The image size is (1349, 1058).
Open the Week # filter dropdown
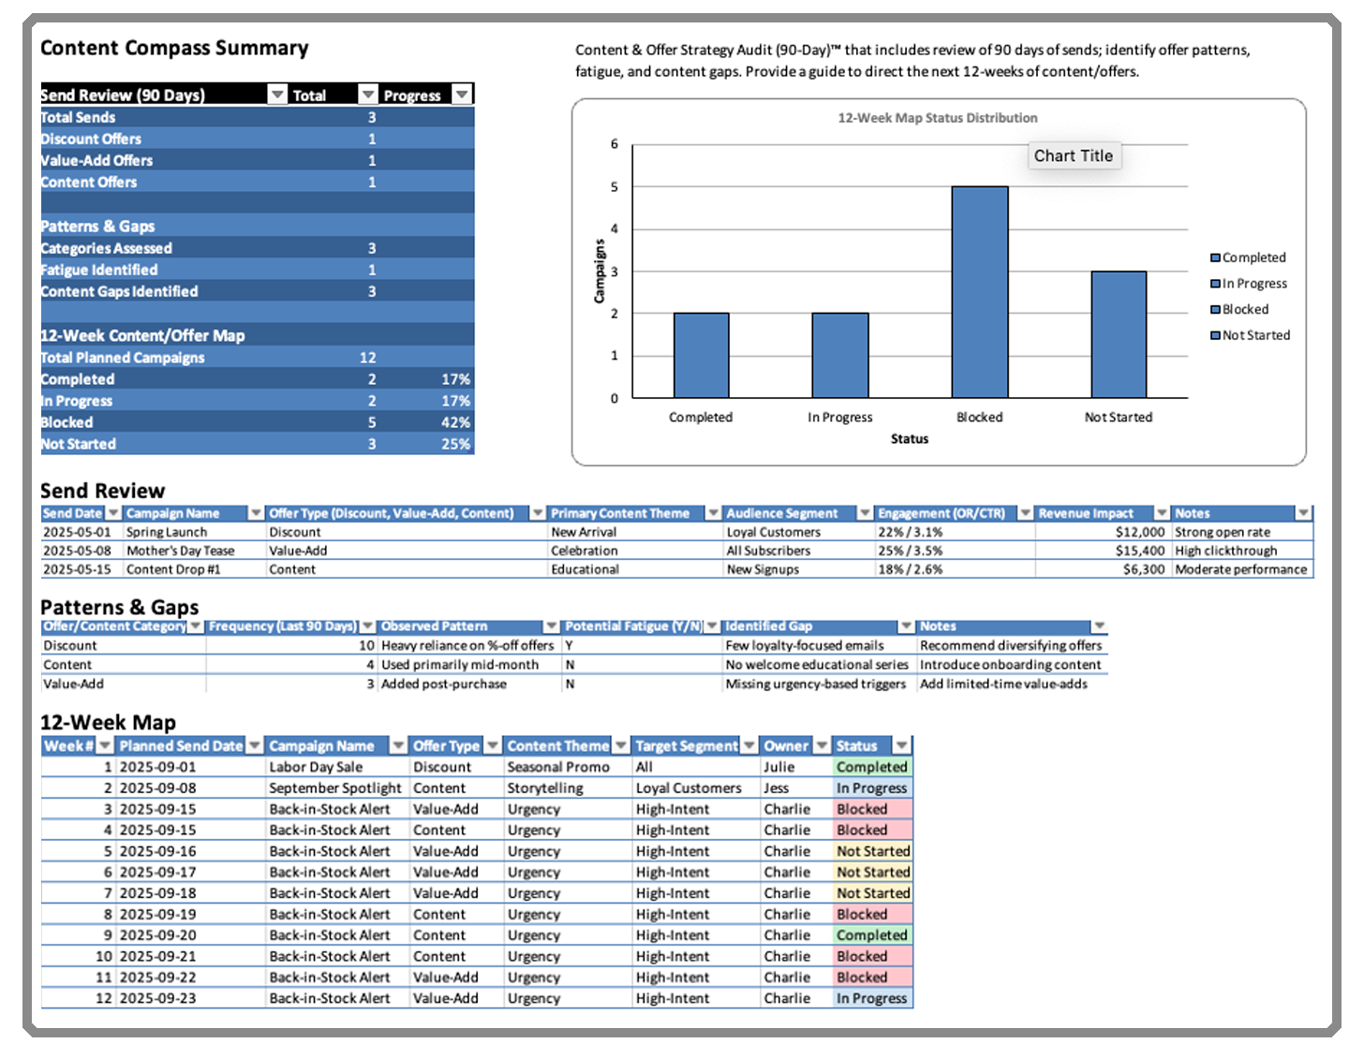click(x=105, y=746)
